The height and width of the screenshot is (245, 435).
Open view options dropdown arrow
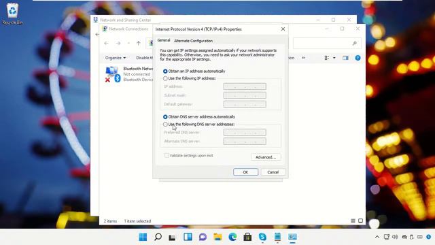pyautogui.click(x=334, y=58)
